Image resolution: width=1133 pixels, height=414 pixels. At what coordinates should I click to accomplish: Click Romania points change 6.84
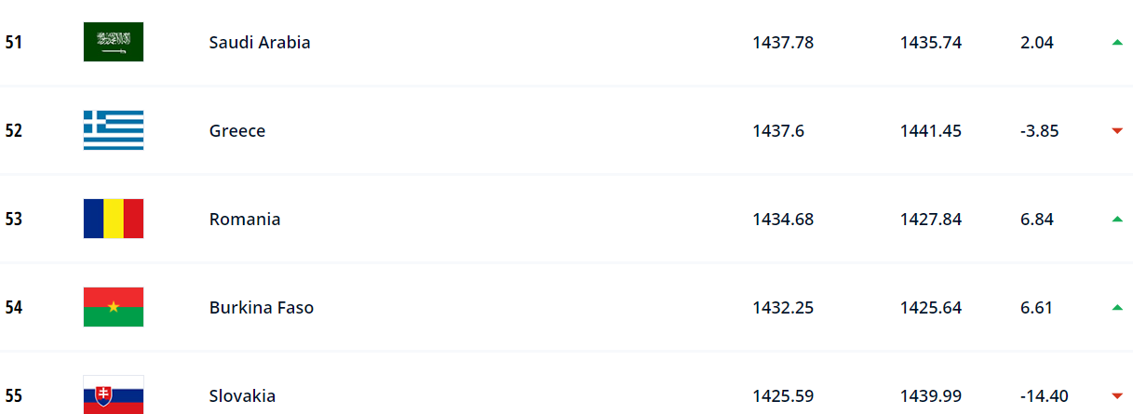[x=1037, y=219]
